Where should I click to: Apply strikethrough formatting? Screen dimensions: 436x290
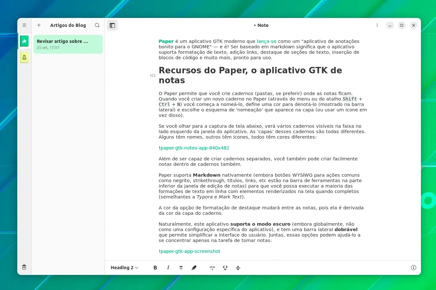[x=181, y=268]
